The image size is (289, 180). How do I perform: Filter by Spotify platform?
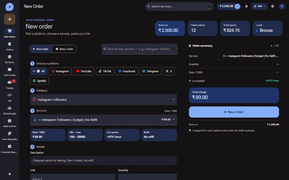click(x=39, y=81)
